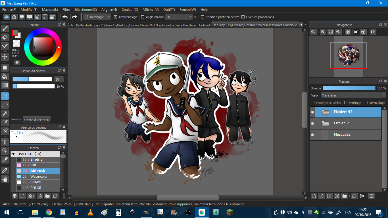Screen dimensions: 388x218
Task: Enable Écrêtage checkbox
Action: point(346,103)
